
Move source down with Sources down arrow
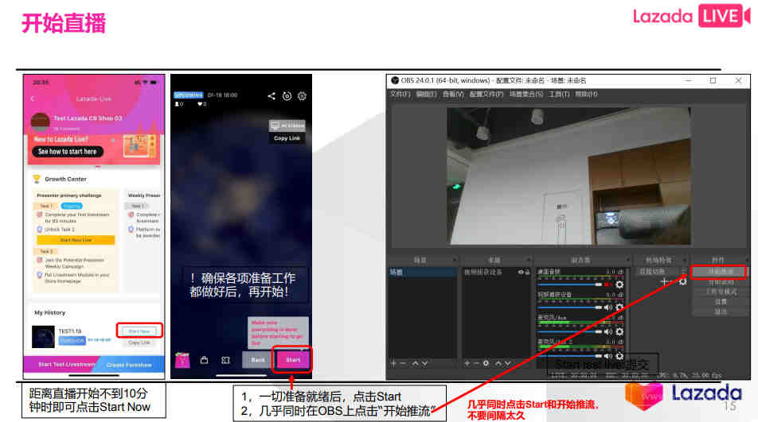[x=508, y=364]
